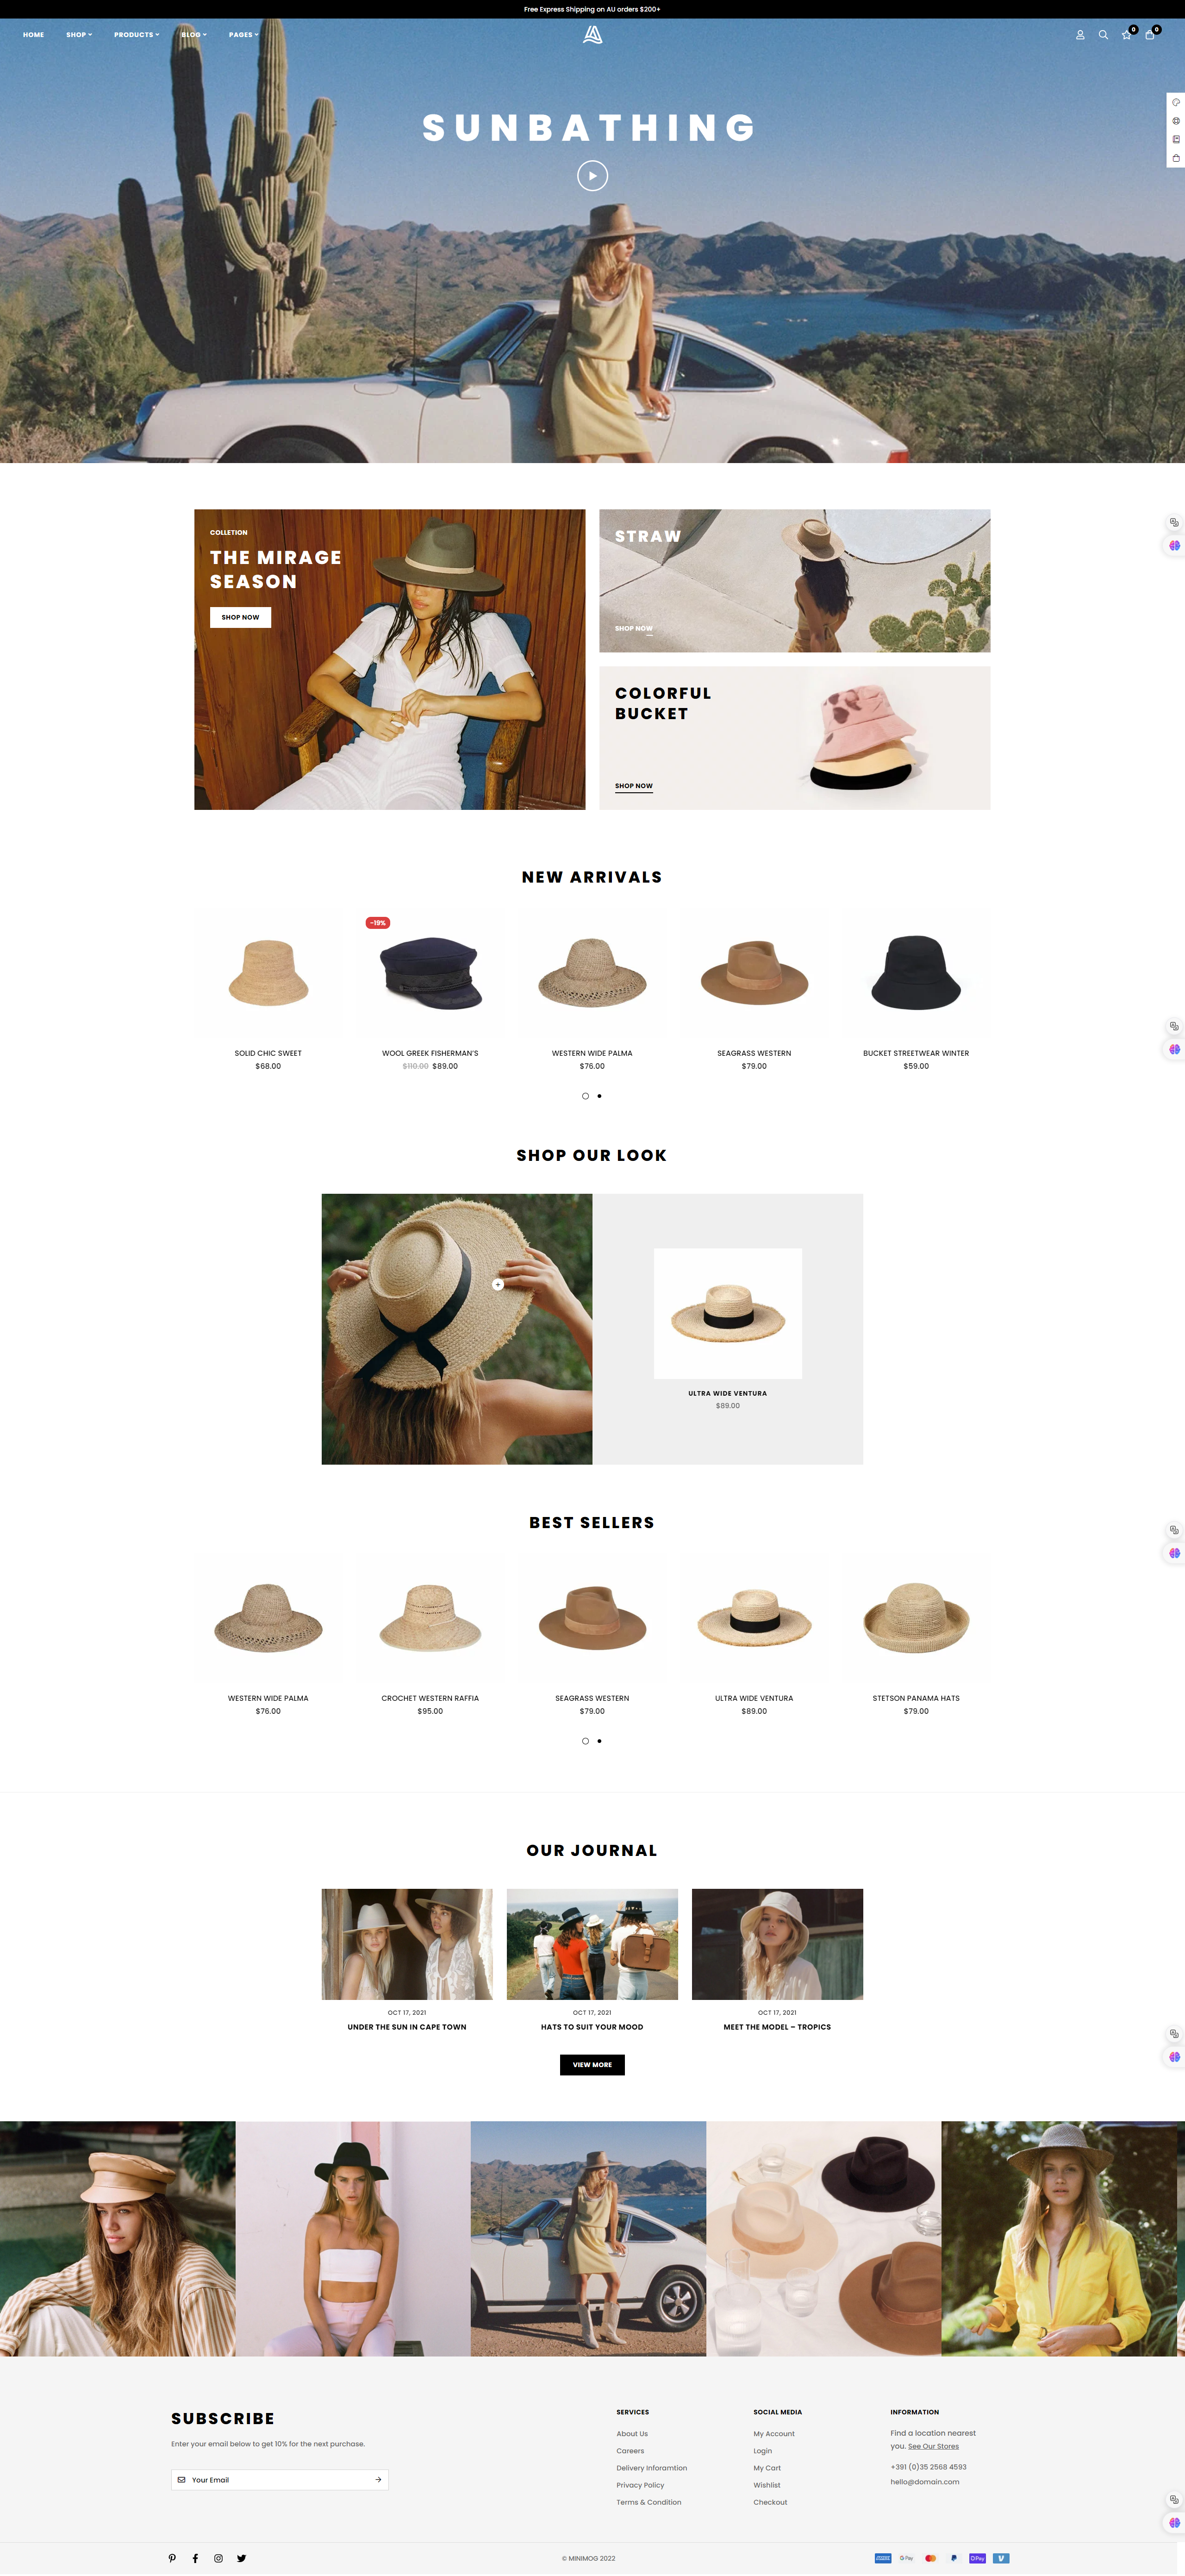
Task: Open the search magnifier icon
Action: click(x=1103, y=35)
